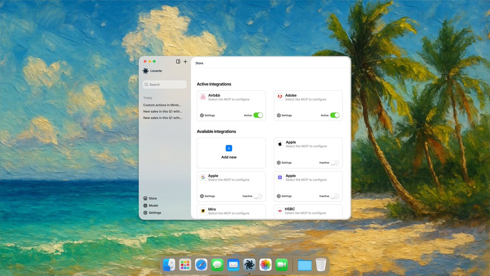Viewport: 490px width, 276px height.
Task: Click the Adobe logo on the Adobe integration card
Action: pos(281,97)
